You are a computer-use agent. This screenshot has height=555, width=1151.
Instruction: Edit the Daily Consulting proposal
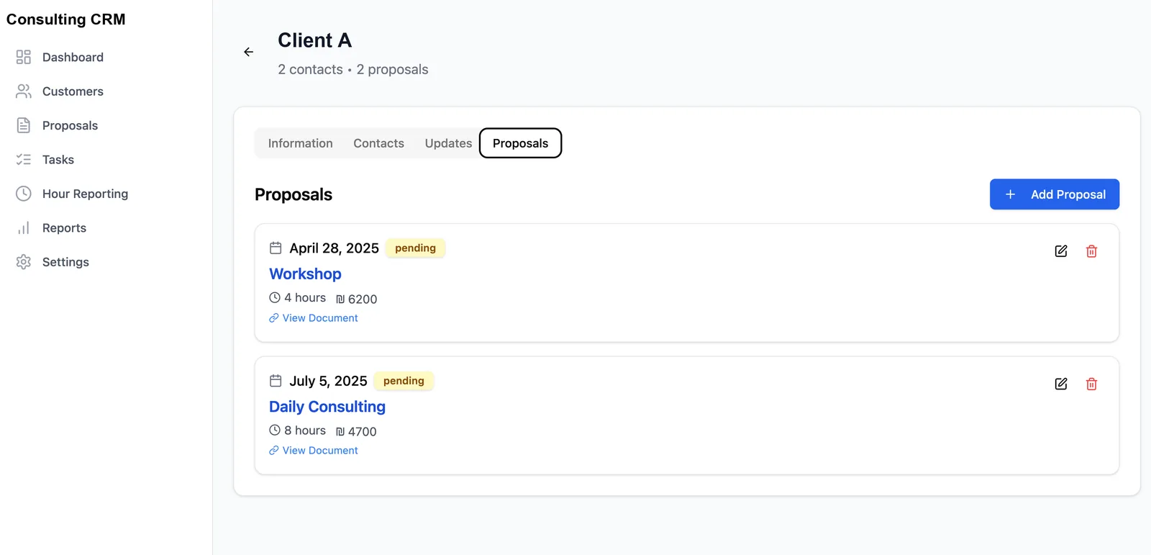[1060, 384]
